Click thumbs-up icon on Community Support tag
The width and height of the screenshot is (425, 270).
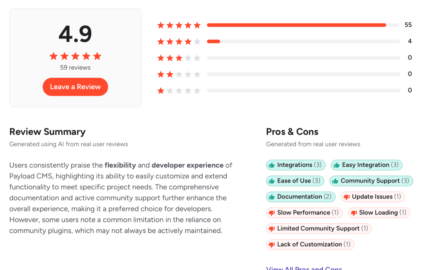click(335, 181)
